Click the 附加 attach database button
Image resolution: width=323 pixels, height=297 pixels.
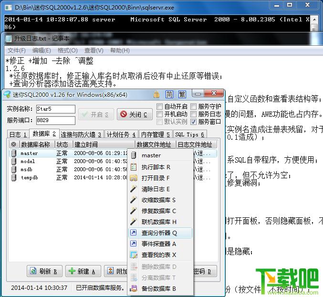(x=116, y=271)
